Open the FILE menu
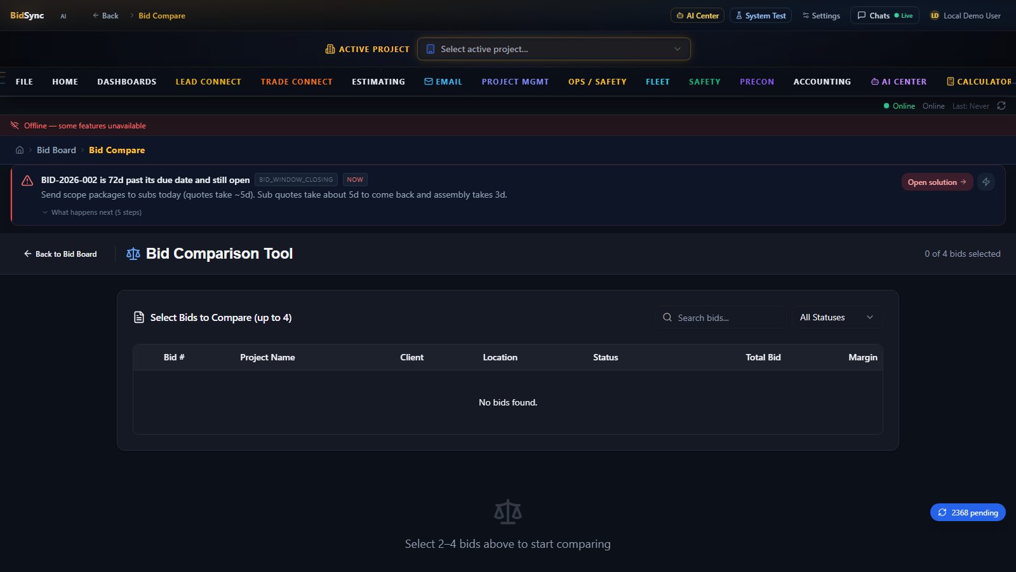The height and width of the screenshot is (572, 1016). coord(24,81)
